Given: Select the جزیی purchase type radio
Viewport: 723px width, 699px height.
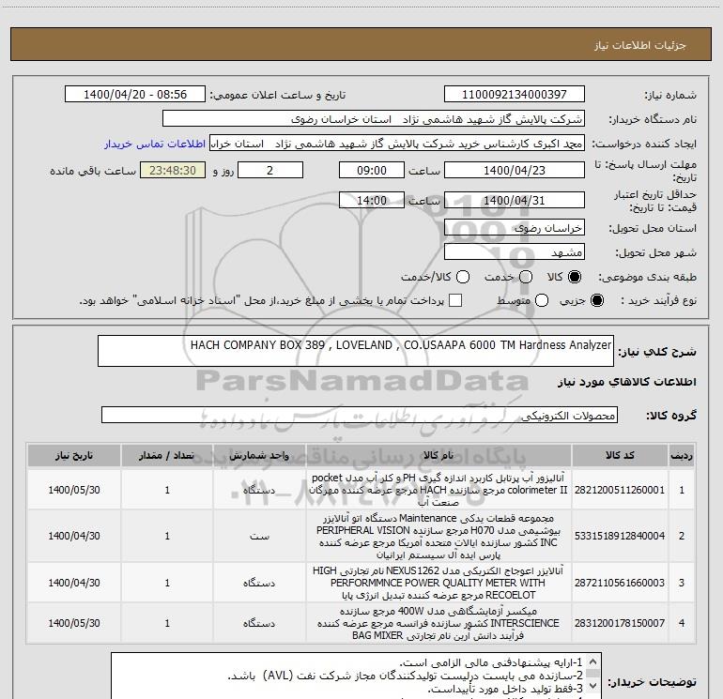Looking at the screenshot, I should coord(596,300).
